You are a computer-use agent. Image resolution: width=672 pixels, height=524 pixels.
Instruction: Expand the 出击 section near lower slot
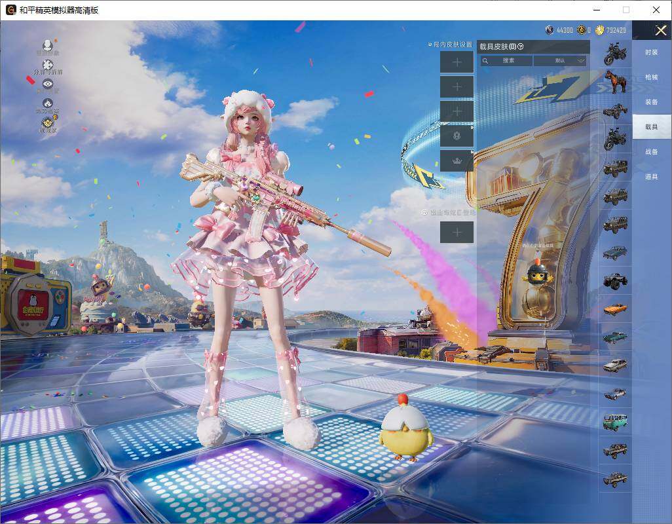click(x=449, y=212)
